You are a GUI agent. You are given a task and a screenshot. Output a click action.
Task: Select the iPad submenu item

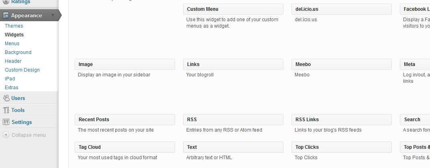tap(10, 79)
